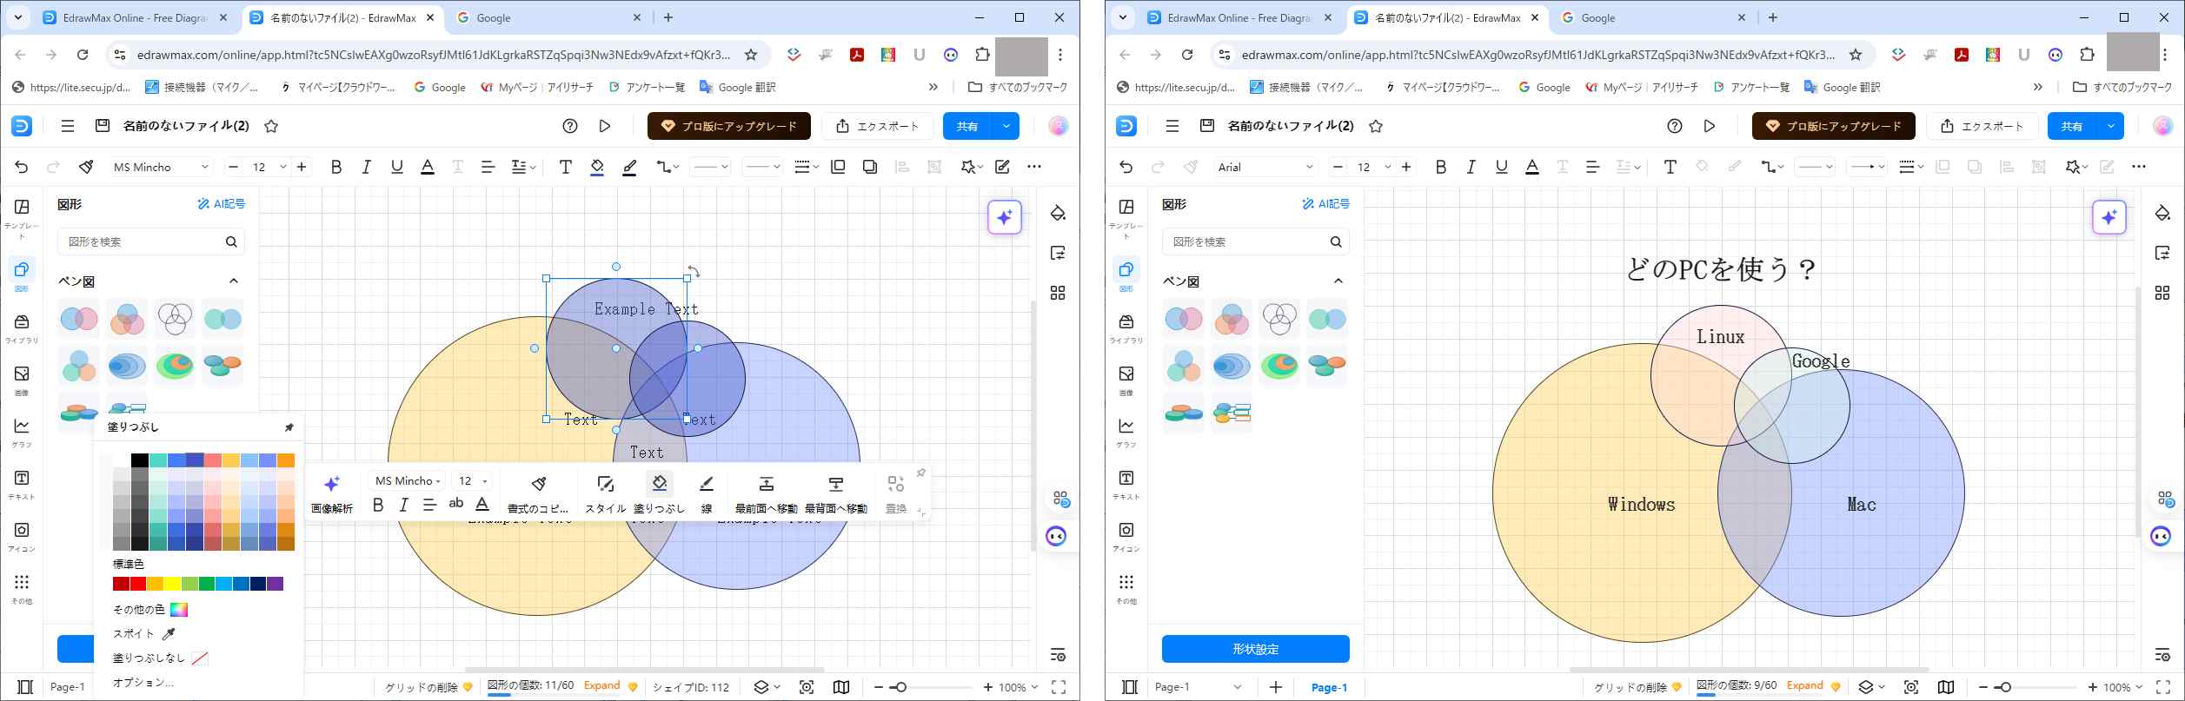Toggle pin on 塗りつぶし panel header
Viewport: 2185px width, 701px height.
click(x=289, y=427)
